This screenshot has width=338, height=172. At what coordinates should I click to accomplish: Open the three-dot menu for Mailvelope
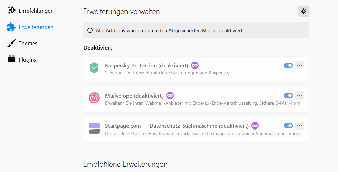pos(300,96)
